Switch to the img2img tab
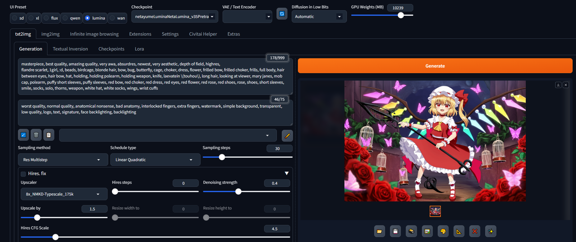Viewport: 576px width, 242px height. (51, 34)
